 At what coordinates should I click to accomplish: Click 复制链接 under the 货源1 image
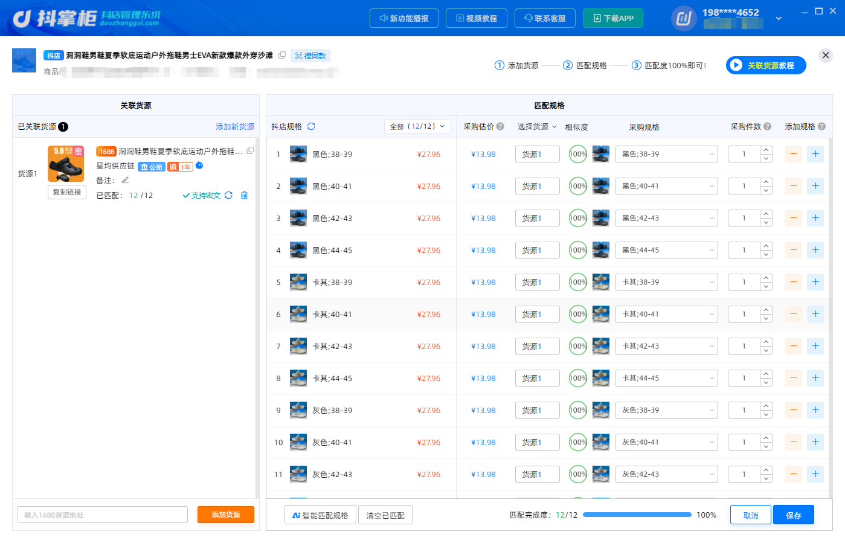67,192
